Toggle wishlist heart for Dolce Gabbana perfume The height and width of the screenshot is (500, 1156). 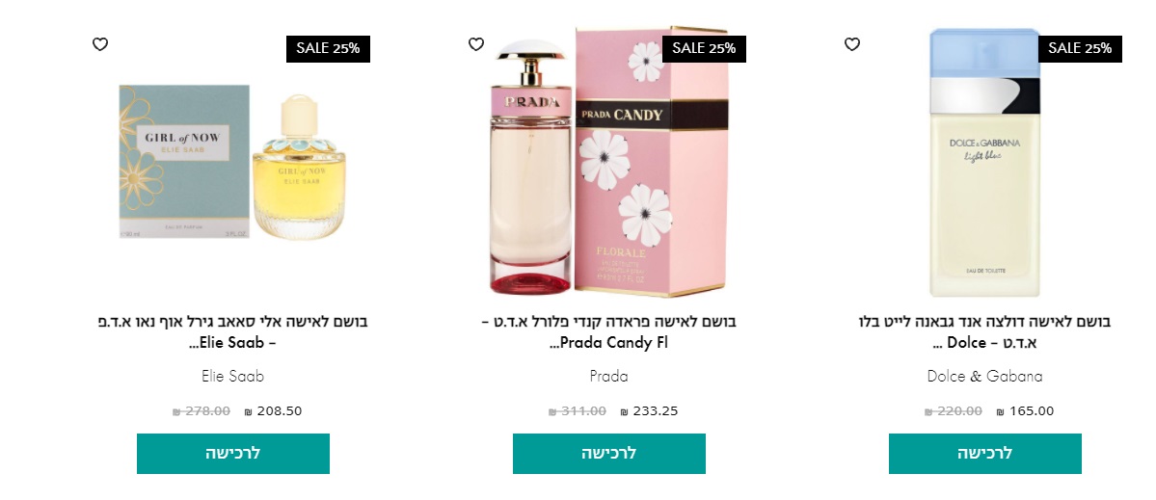coord(852,44)
